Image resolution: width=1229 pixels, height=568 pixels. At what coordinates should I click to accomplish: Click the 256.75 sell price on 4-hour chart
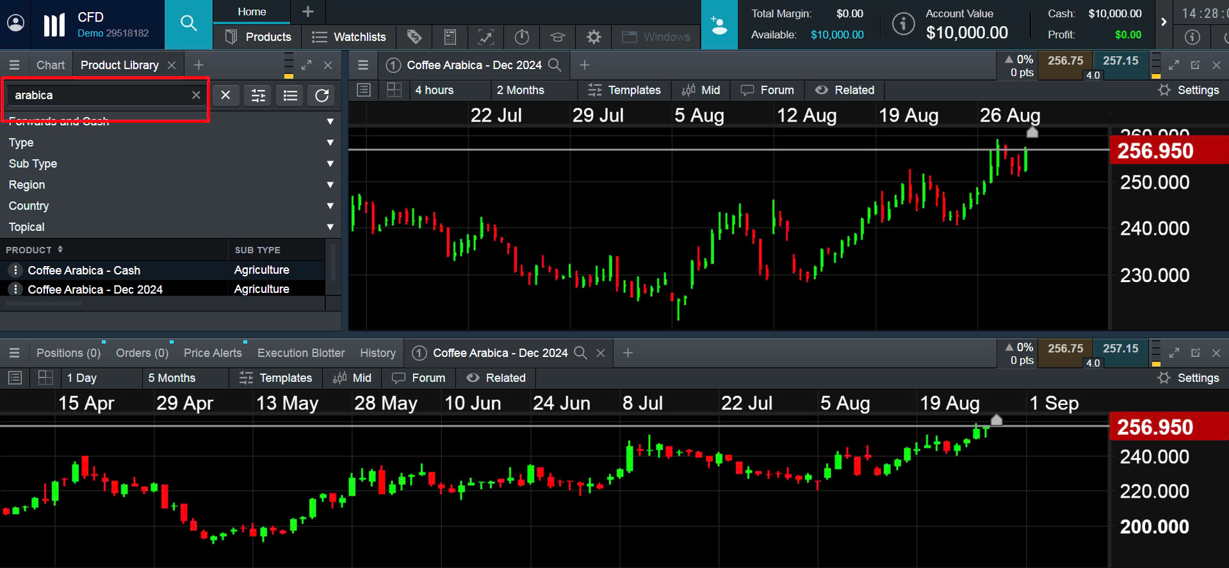[1065, 65]
